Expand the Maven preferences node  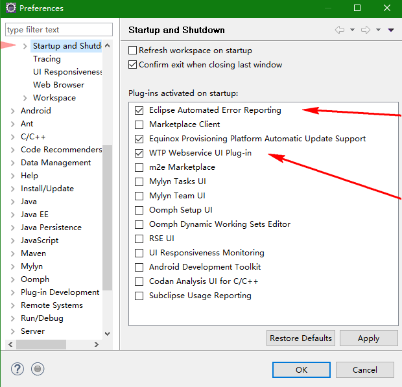[12, 253]
